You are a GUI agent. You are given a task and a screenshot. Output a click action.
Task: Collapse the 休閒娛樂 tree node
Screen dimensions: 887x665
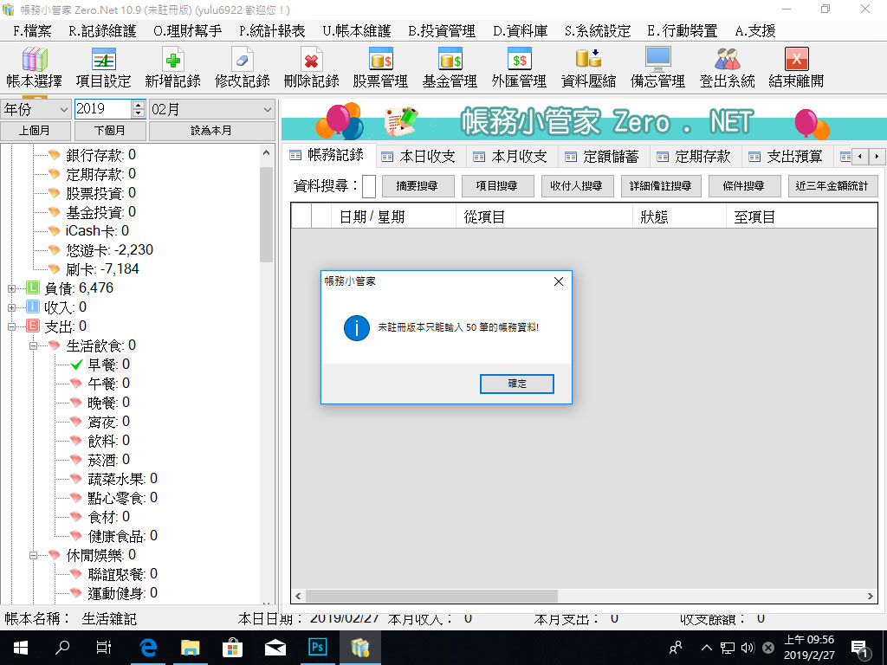34,556
